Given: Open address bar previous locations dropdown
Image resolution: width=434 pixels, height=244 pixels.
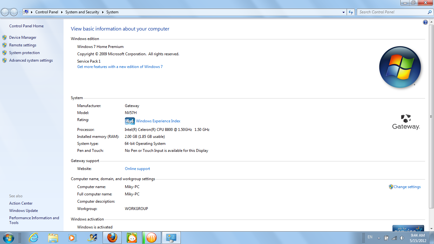Looking at the screenshot, I should pos(344,12).
